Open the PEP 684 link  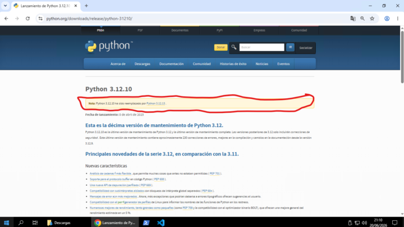coord(207,191)
